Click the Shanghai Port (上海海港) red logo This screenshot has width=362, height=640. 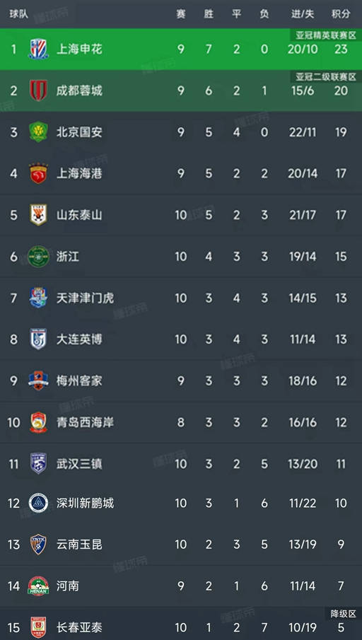pos(38,173)
